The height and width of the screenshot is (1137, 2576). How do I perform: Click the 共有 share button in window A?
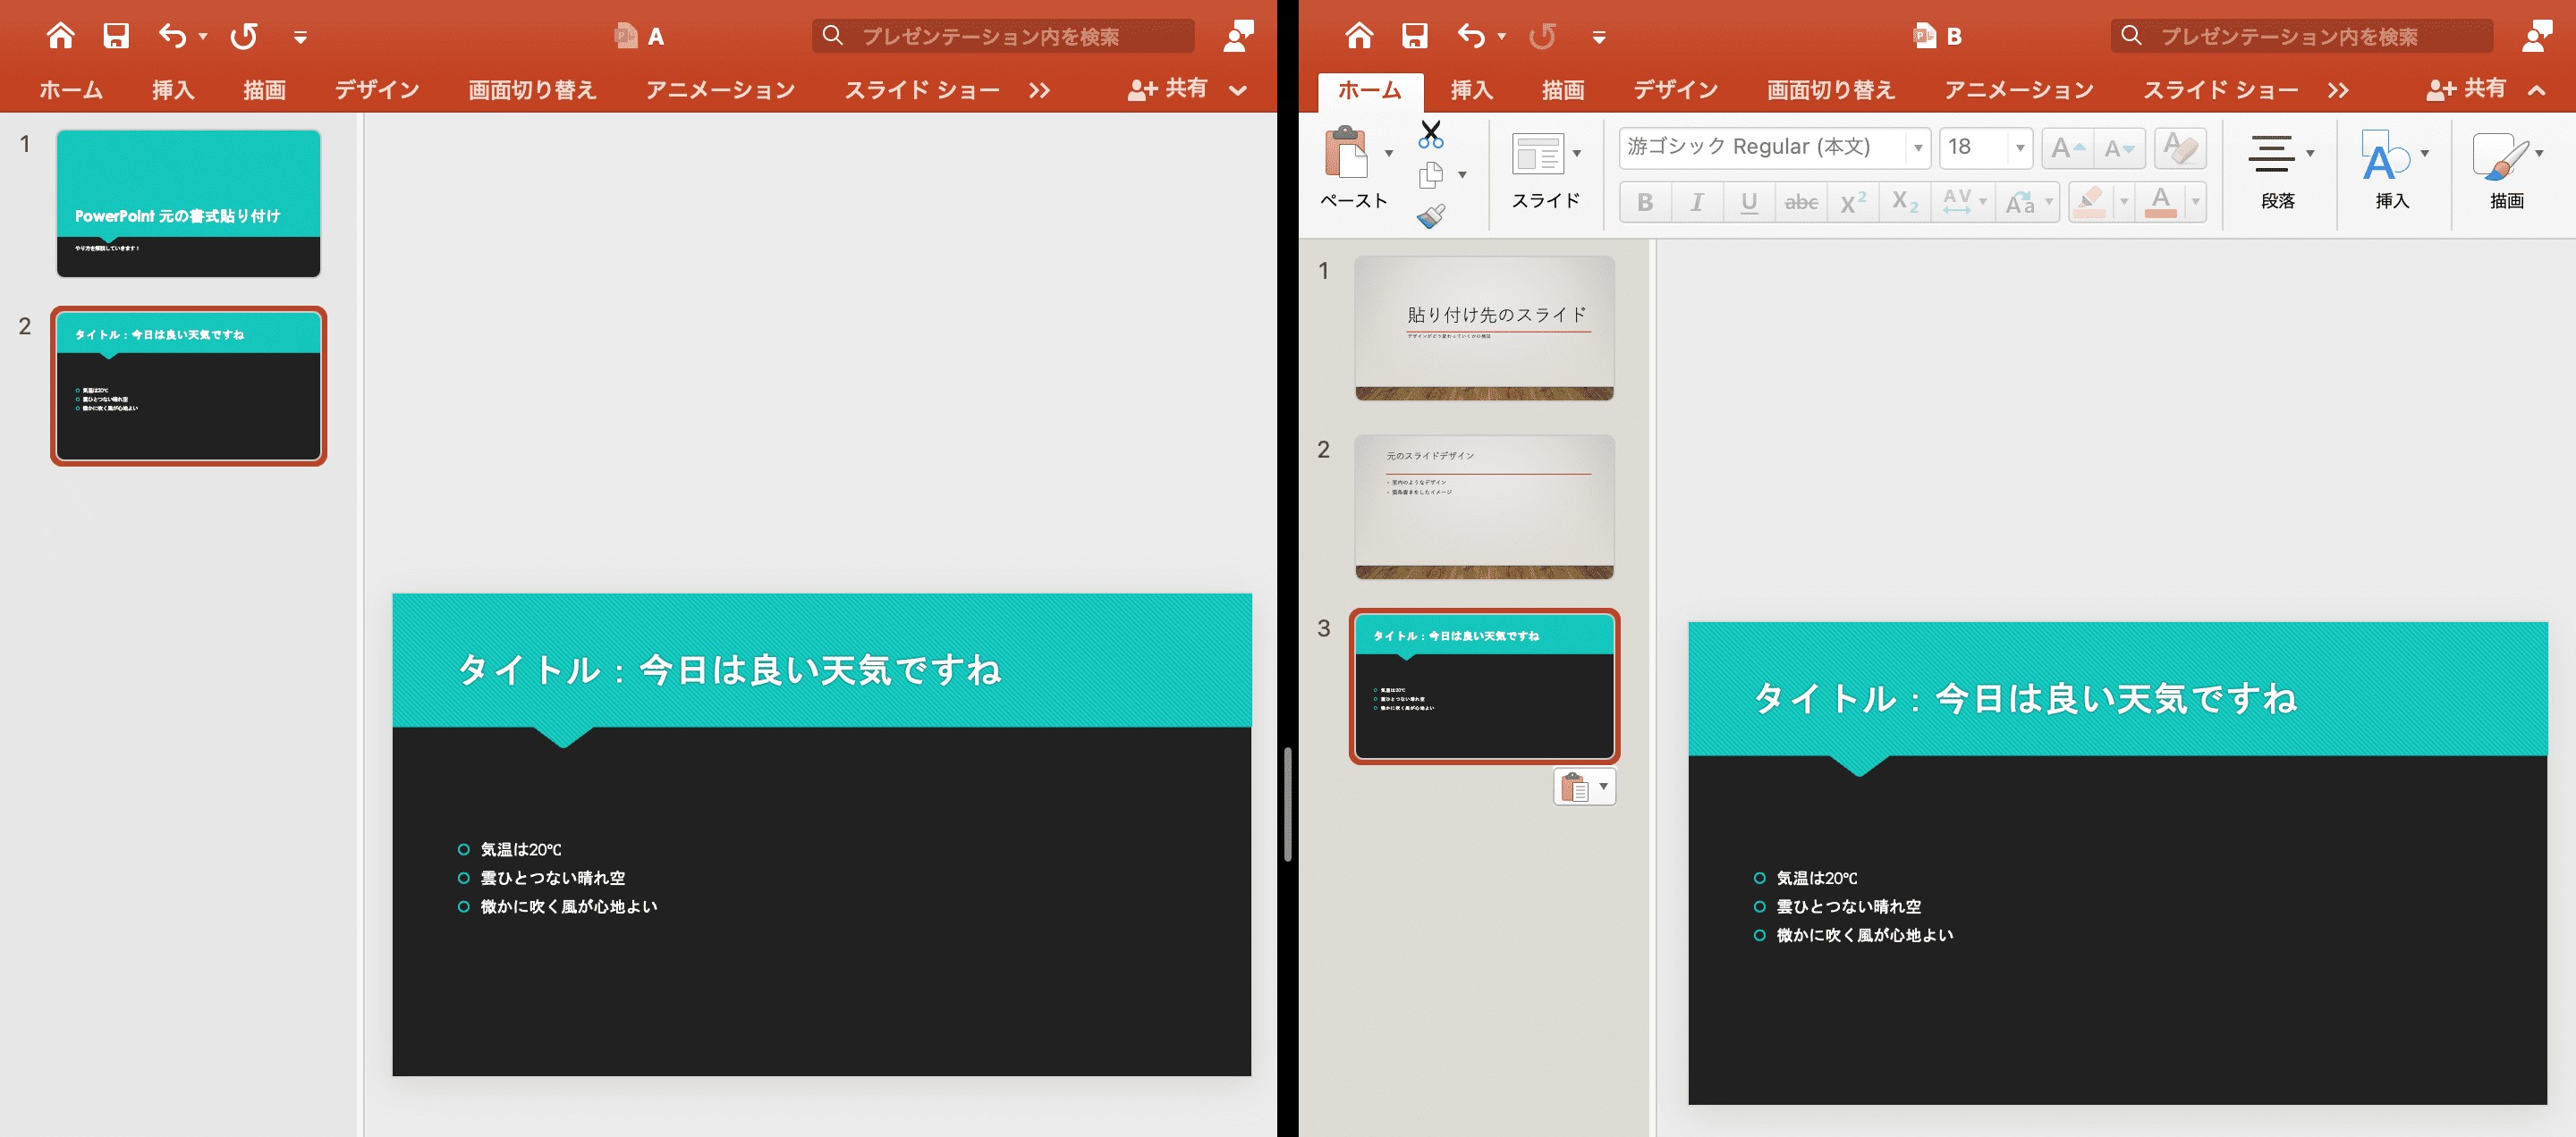[x=1167, y=88]
